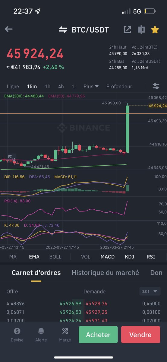Image resolution: width=167 pixels, height=362 pixels.
Task: Open the Plus intervals dropdown
Action: pos(91,86)
